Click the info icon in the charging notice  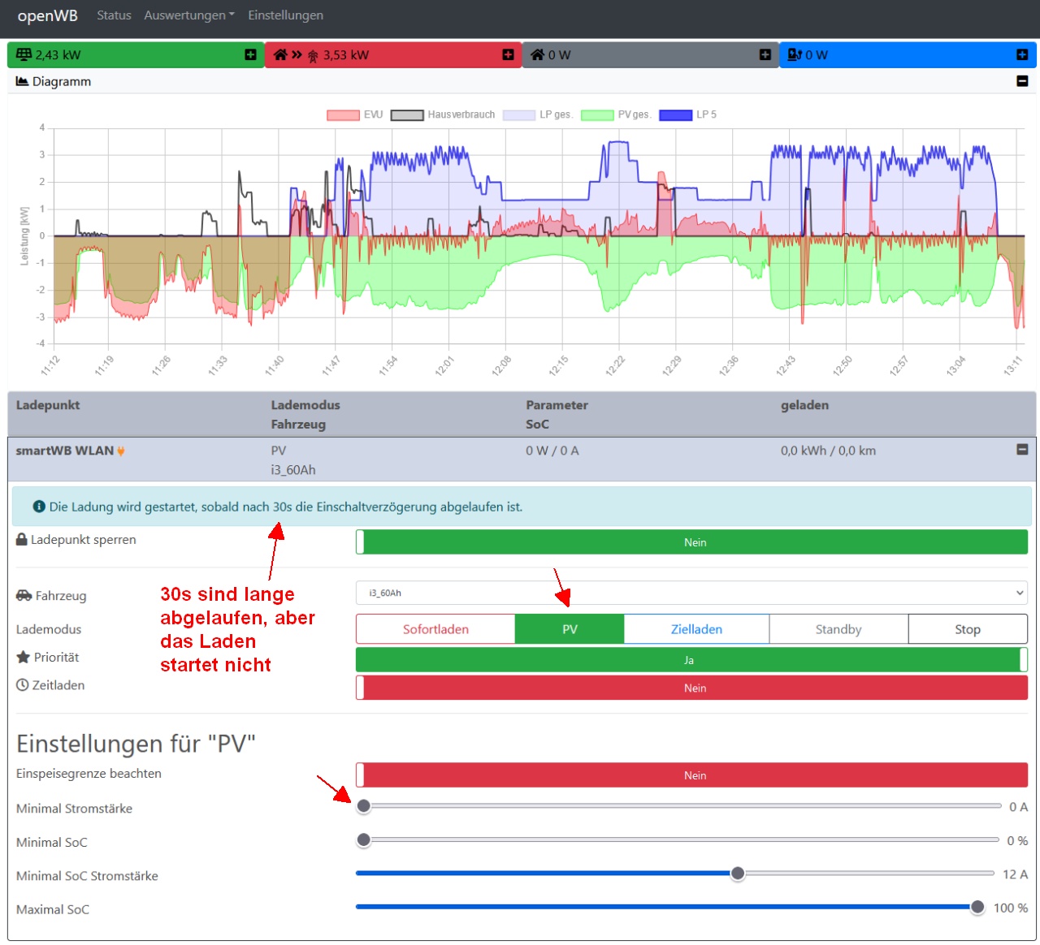[x=39, y=507]
